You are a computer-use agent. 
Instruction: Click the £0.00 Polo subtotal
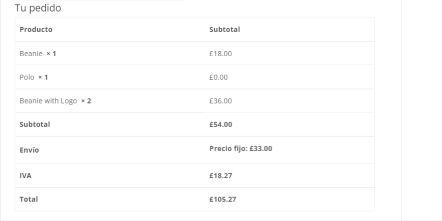218,77
